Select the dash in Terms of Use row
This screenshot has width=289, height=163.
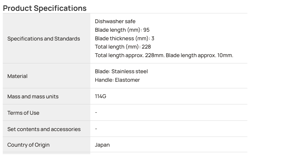[96, 112]
